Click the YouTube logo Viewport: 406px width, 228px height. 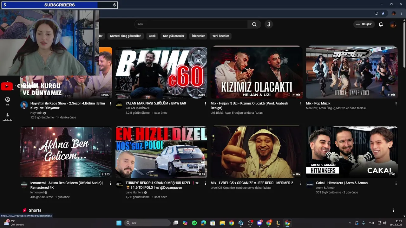tap(7, 86)
